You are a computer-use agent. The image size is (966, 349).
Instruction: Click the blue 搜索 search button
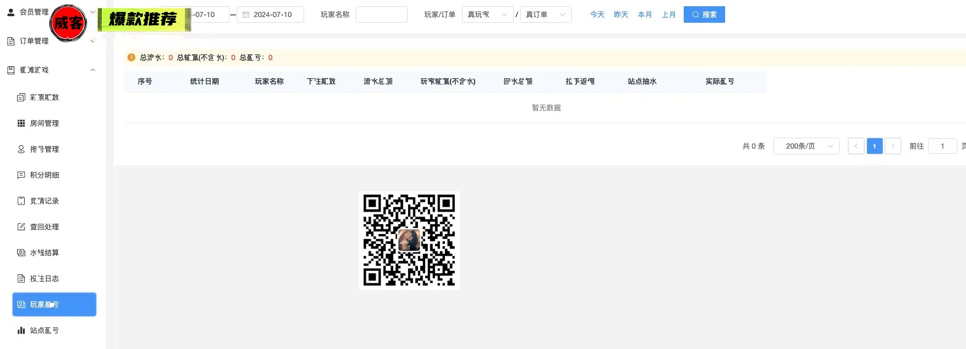coord(704,14)
